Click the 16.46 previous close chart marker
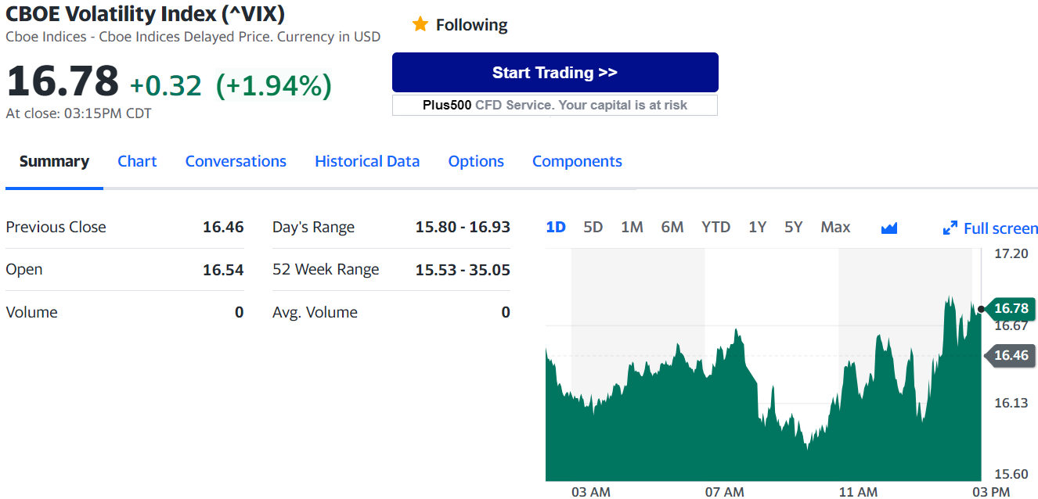Image resolution: width=1038 pixels, height=499 pixels. 1010,355
